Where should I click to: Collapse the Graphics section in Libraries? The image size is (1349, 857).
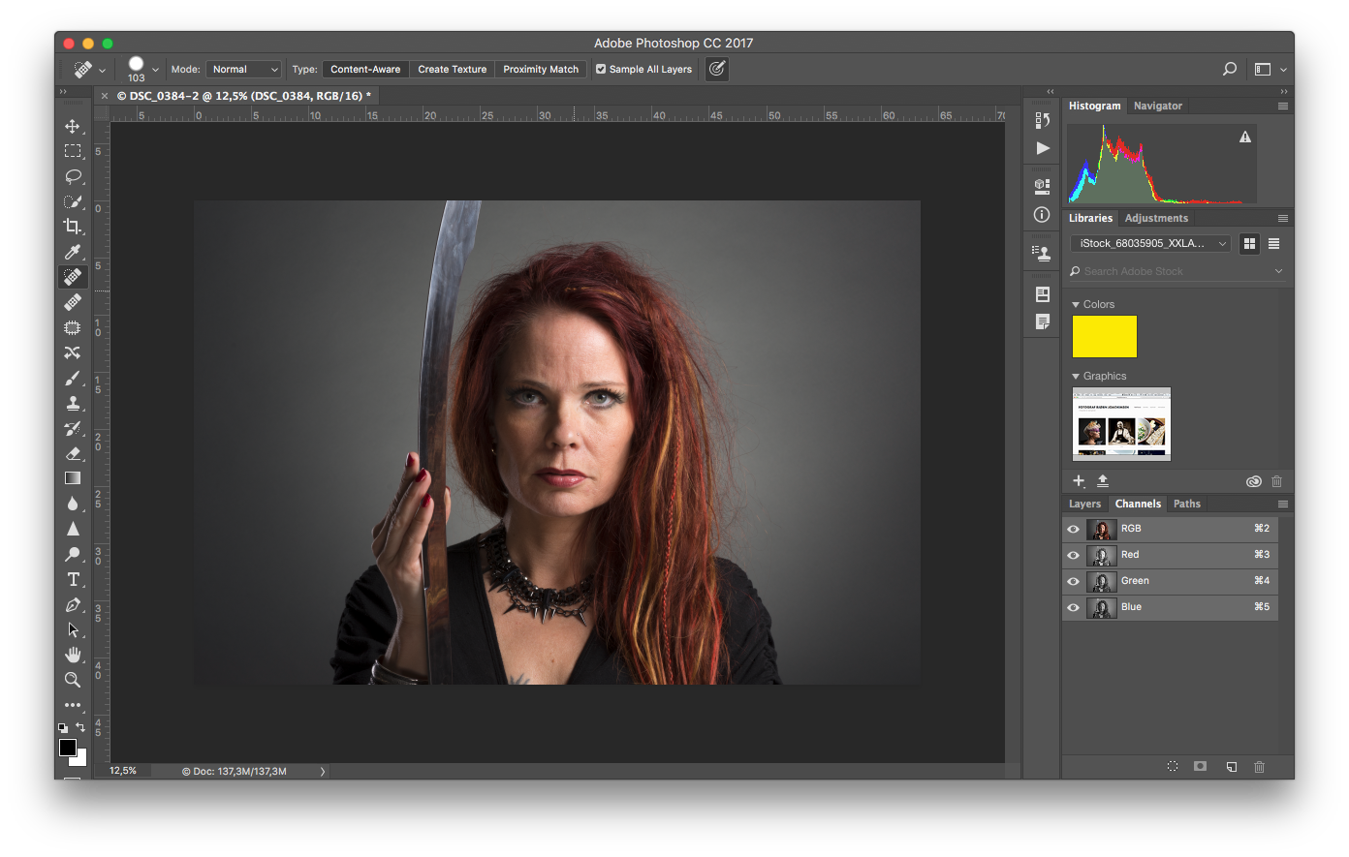1076,377
